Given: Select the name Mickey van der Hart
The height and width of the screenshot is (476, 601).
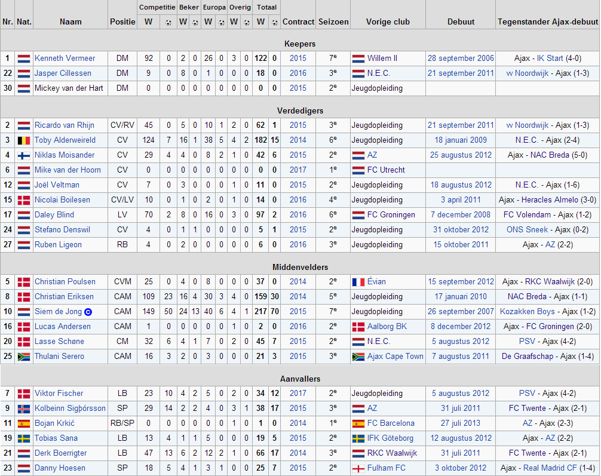Looking at the screenshot, I should pos(69,88).
